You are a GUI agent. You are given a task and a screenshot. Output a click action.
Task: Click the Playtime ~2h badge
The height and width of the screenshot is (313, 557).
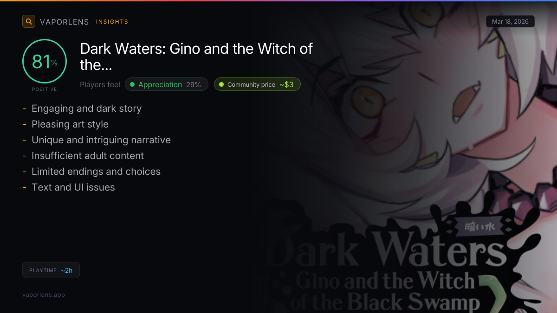51,270
